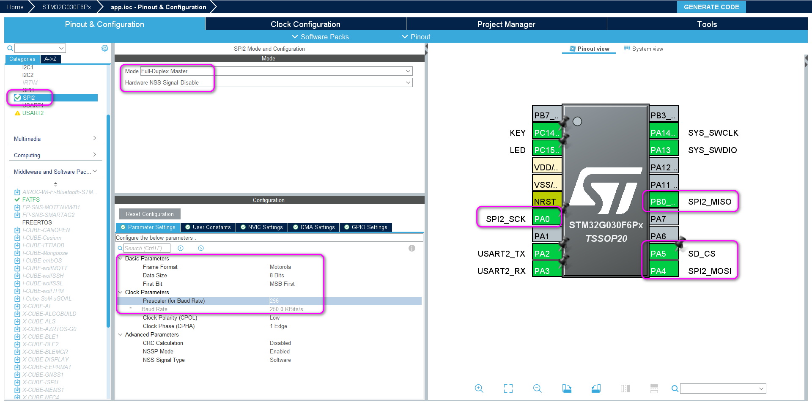812x405 pixels.
Task: Open the Clock Configuration tab
Action: coord(305,24)
